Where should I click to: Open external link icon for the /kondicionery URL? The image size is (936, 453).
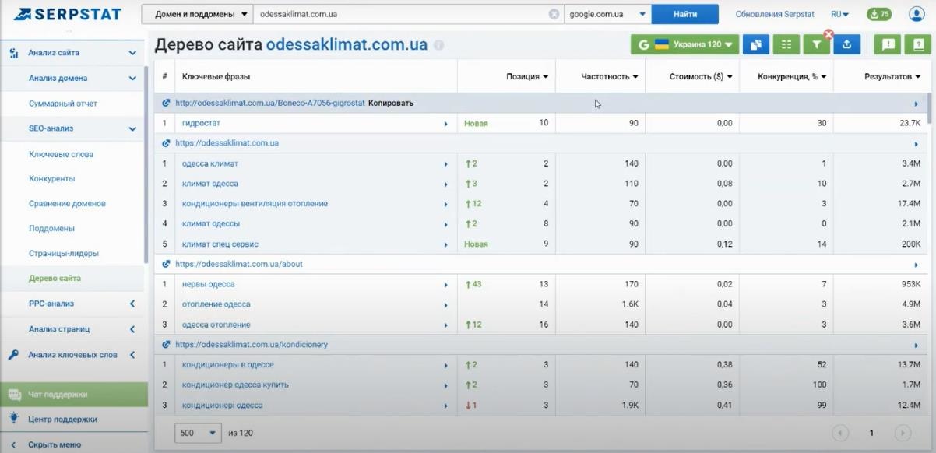coord(166,344)
